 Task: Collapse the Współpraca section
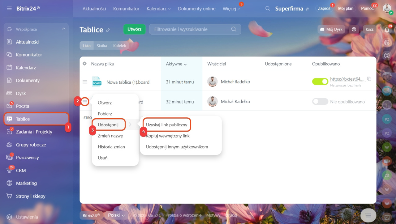63,29
